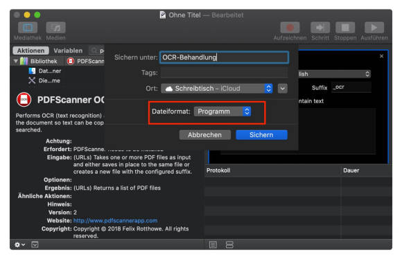402x259 pixels.
Task: Show the log list view icon
Action: (213, 244)
